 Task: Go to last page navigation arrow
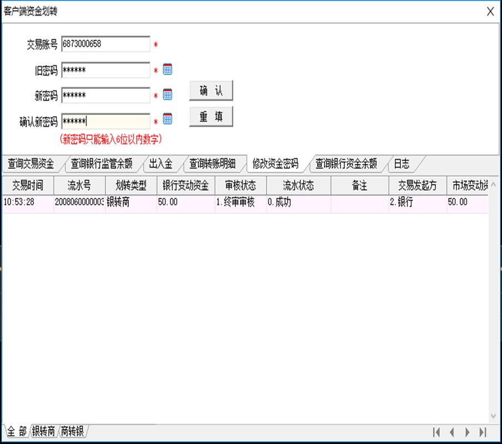[x=483, y=432]
